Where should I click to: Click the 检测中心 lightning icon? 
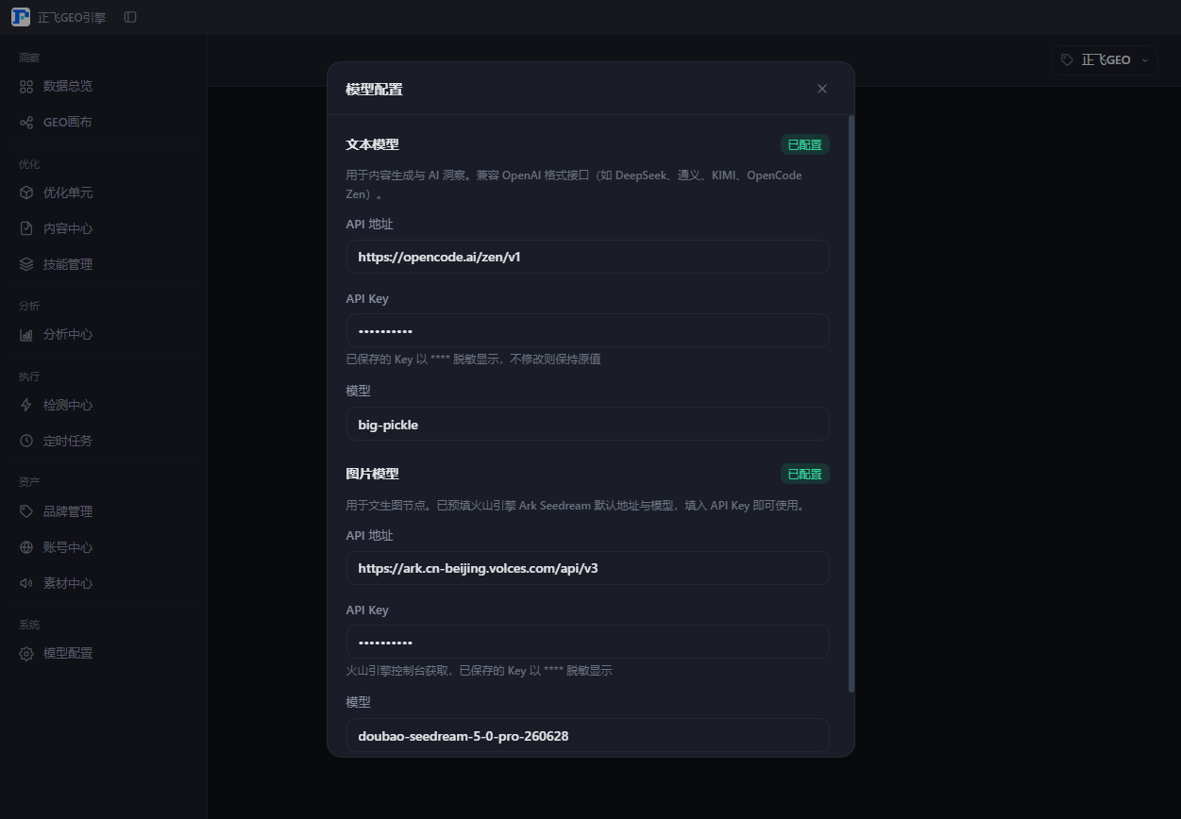click(26, 405)
